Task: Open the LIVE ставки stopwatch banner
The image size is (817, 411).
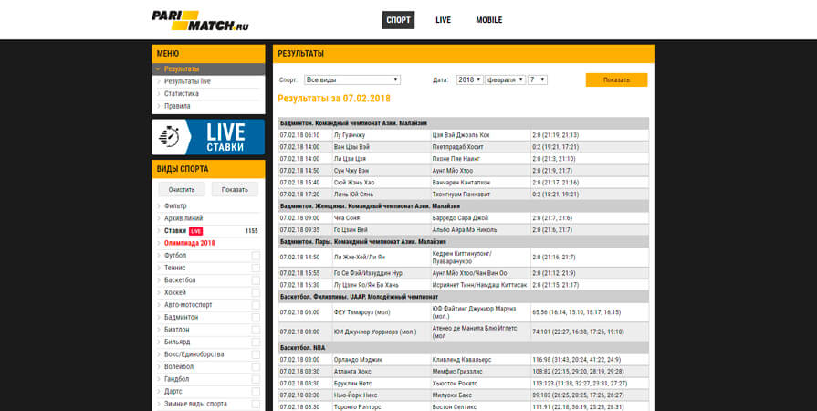Action: 208,137
